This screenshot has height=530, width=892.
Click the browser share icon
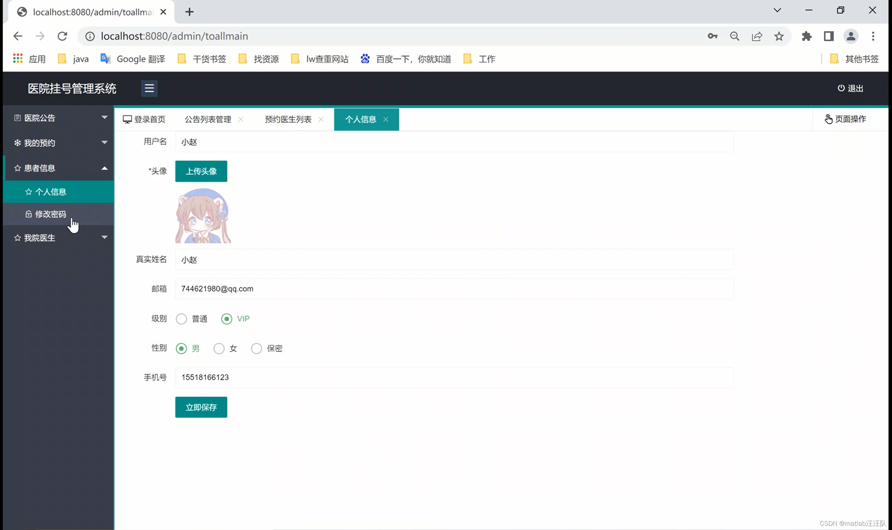point(756,36)
